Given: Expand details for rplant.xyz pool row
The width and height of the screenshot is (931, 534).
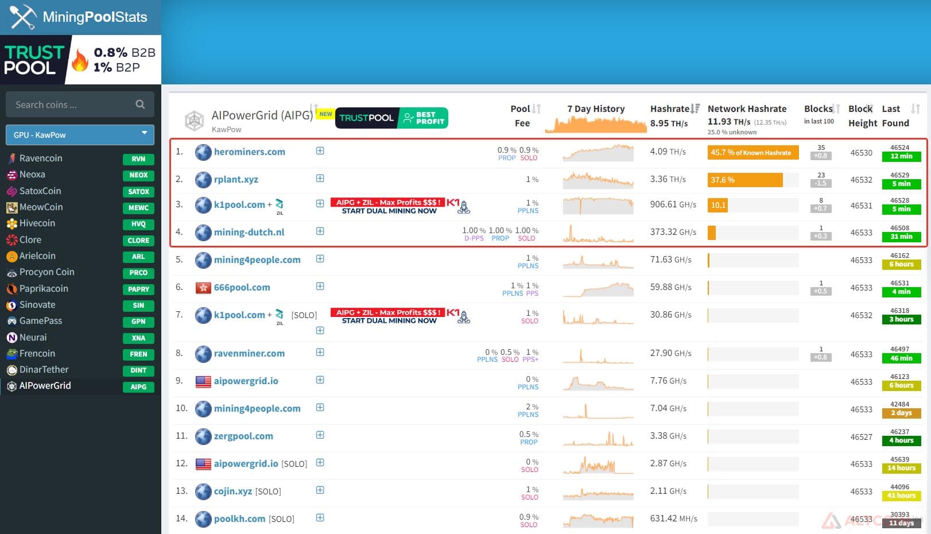Looking at the screenshot, I should 320,179.
